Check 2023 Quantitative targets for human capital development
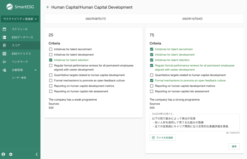This screenshot has width=247, height=159. 152,75
